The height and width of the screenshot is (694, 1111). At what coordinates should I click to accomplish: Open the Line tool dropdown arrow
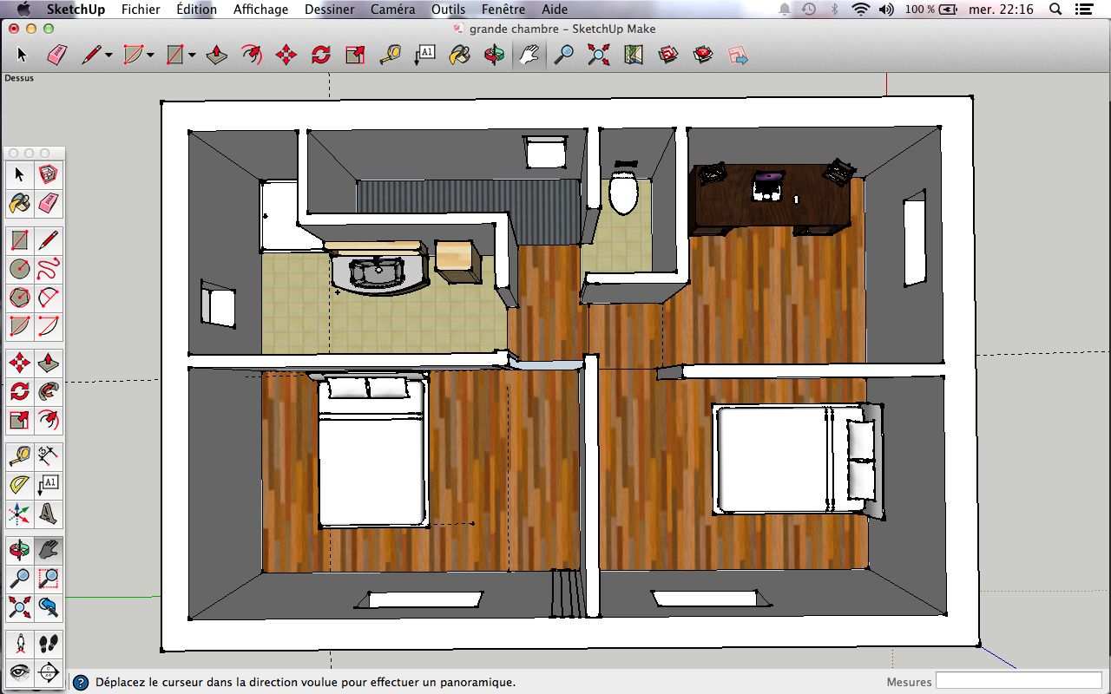coord(108,56)
